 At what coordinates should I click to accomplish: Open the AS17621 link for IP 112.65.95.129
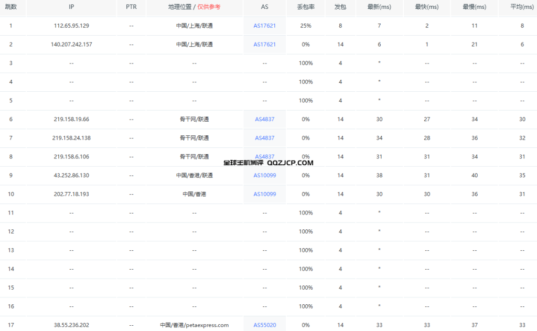point(264,26)
